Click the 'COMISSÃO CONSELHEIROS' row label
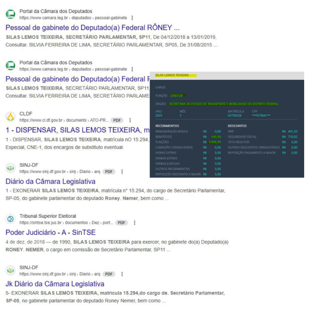309x309 pixels. [174, 147]
